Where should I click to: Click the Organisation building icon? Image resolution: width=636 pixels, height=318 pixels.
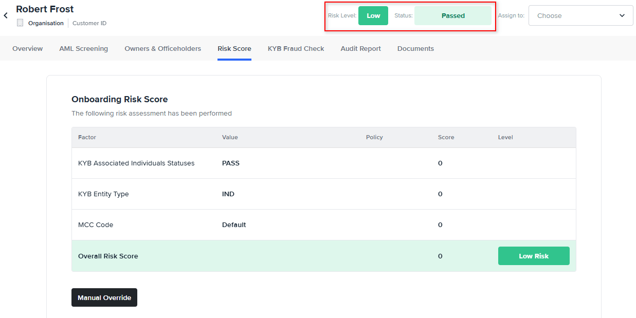point(21,23)
